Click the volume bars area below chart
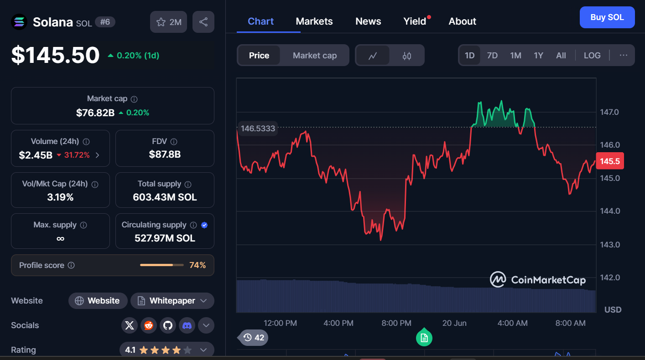 pos(416,296)
